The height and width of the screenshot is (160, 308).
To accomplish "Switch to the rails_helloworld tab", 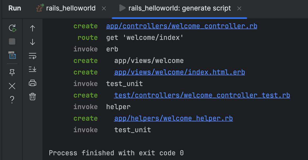I will click(70, 8).
